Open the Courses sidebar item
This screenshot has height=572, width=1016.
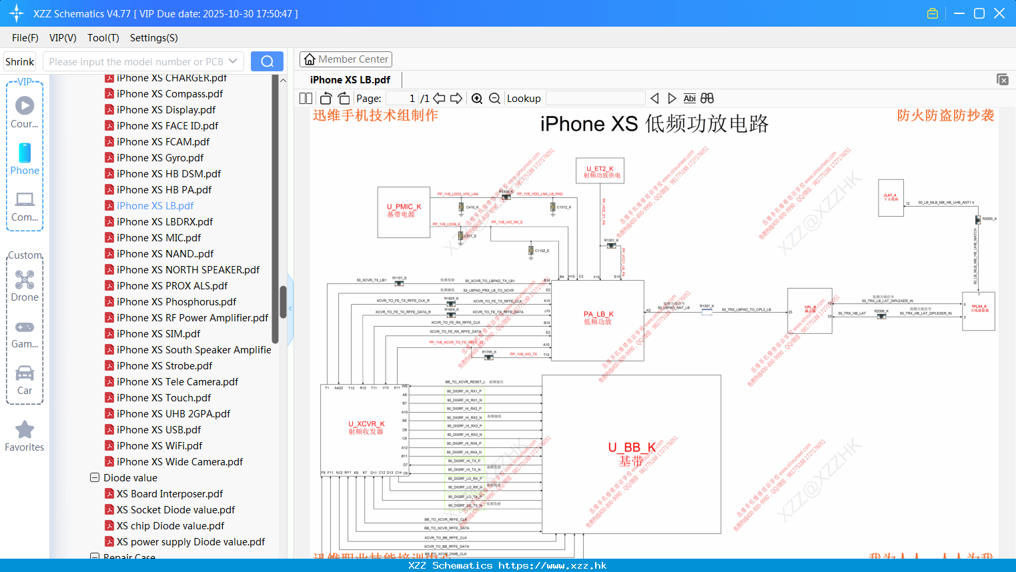pos(25,112)
